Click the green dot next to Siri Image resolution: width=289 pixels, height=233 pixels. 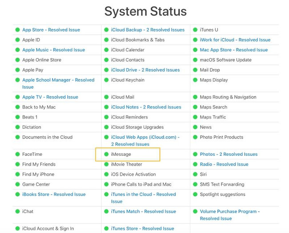(x=196, y=174)
